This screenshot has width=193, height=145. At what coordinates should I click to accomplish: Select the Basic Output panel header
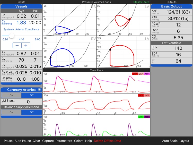click(171, 6)
